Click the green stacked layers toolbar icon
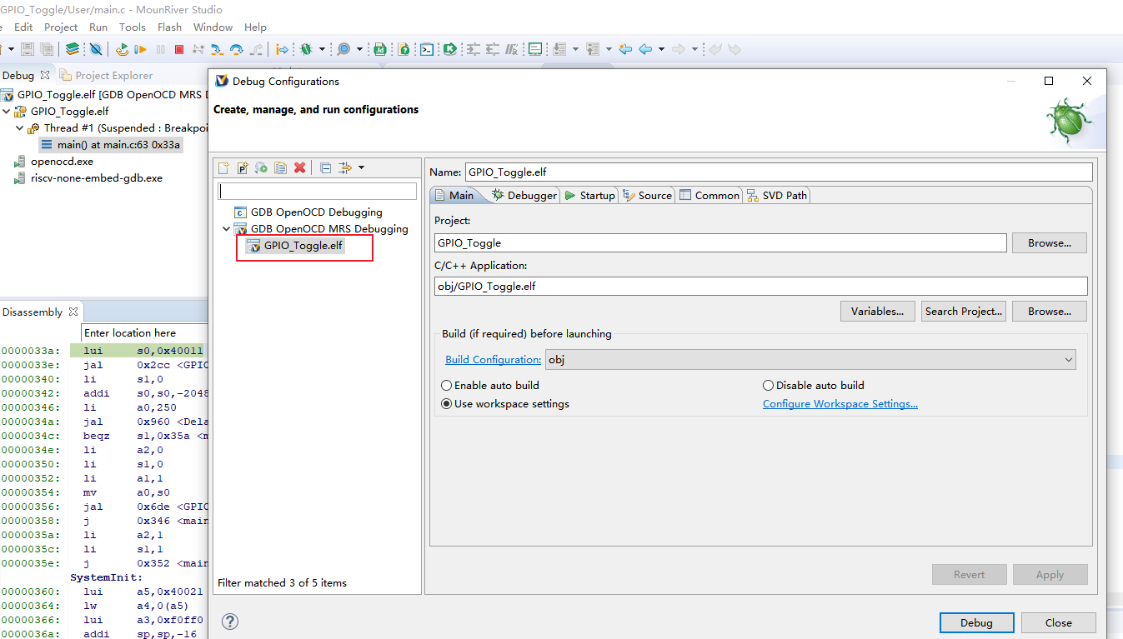Screen dimensions: 1123x639 pyautogui.click(x=72, y=49)
